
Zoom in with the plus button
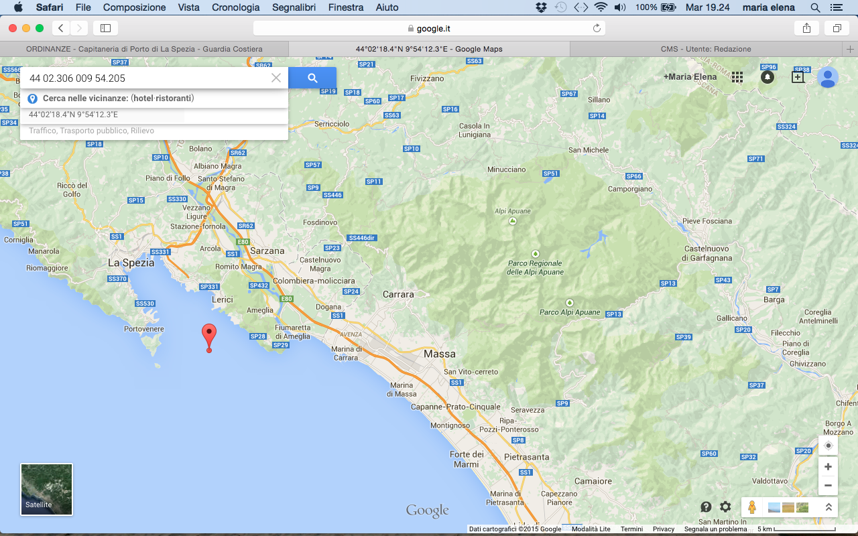click(829, 466)
